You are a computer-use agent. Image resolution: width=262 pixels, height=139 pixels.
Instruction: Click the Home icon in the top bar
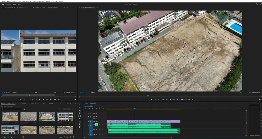[x=3, y=4]
